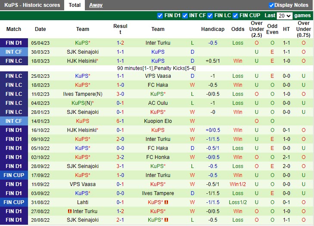Click the 2-0 HT score on 28/09/22
The height and width of the screenshot is (226, 314).
coord(286,166)
